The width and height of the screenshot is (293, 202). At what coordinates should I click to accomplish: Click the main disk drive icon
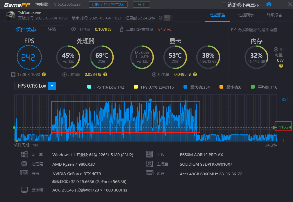150,164
